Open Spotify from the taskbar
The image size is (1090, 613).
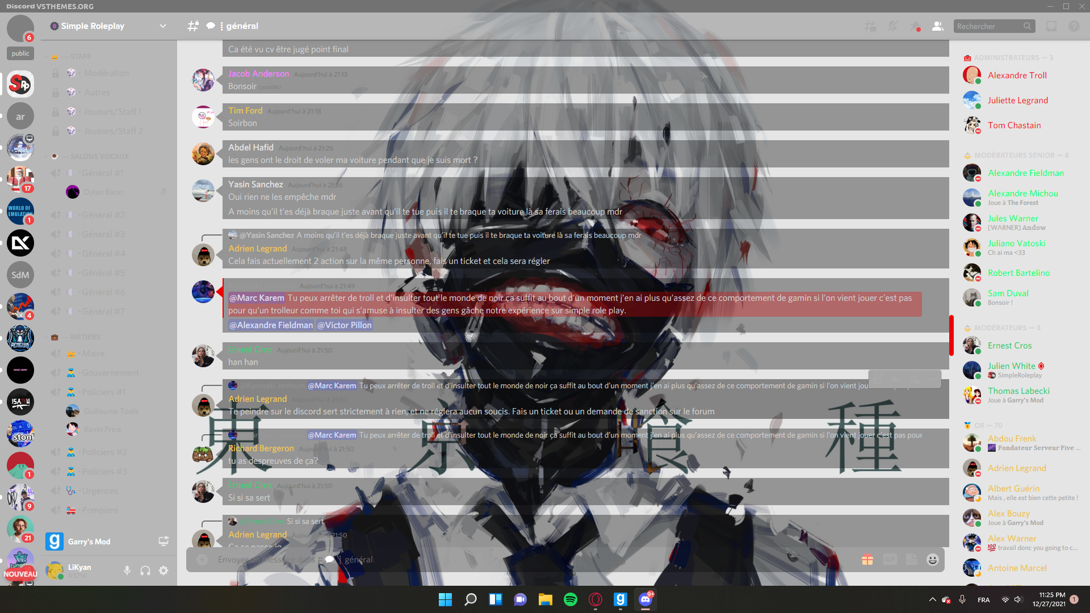click(571, 599)
